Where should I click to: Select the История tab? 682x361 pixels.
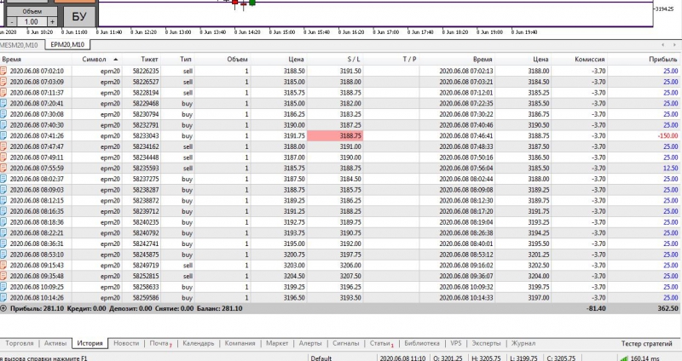[x=90, y=343]
